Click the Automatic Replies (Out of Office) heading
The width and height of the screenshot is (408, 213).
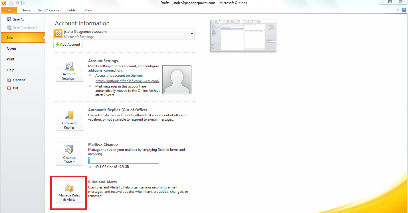coord(118,110)
